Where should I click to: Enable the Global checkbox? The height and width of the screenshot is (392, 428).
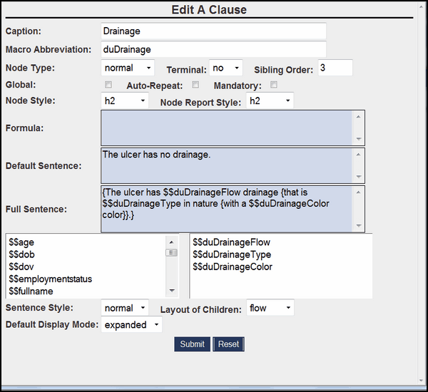point(108,86)
